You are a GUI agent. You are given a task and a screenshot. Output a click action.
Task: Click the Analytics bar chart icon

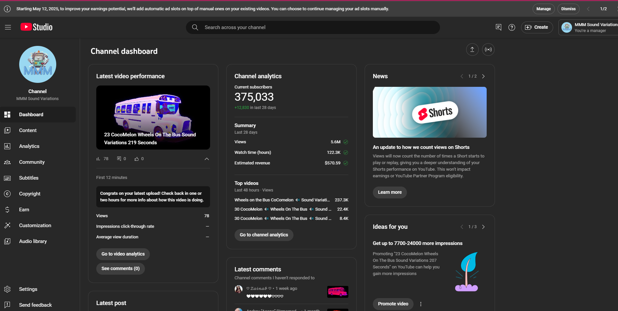coord(7,146)
